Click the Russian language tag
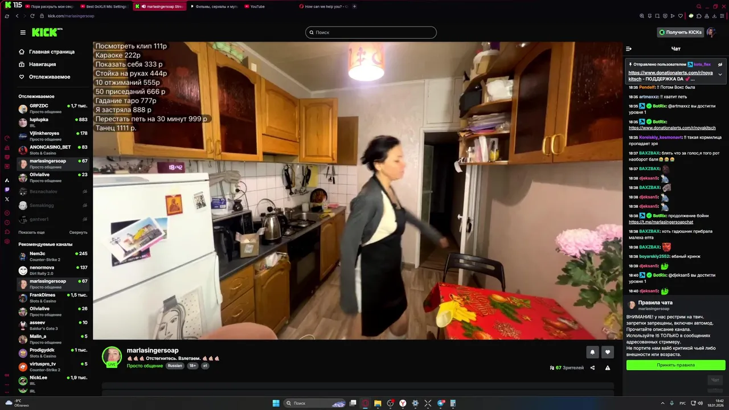729x410 pixels. 175,366
